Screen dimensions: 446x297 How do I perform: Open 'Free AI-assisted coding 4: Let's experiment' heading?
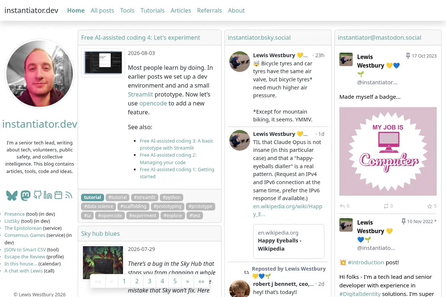coord(140,37)
